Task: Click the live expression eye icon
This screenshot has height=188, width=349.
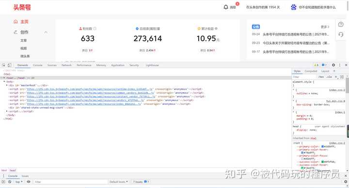Action: (29, 182)
